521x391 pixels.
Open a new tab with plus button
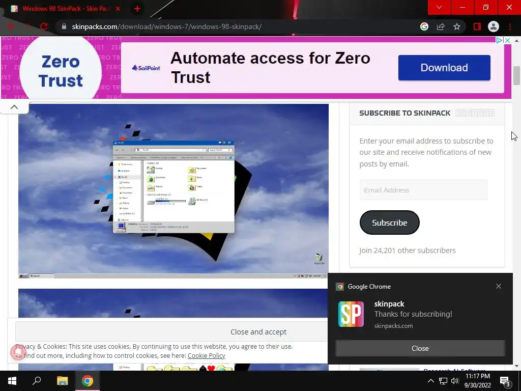pyautogui.click(x=137, y=9)
